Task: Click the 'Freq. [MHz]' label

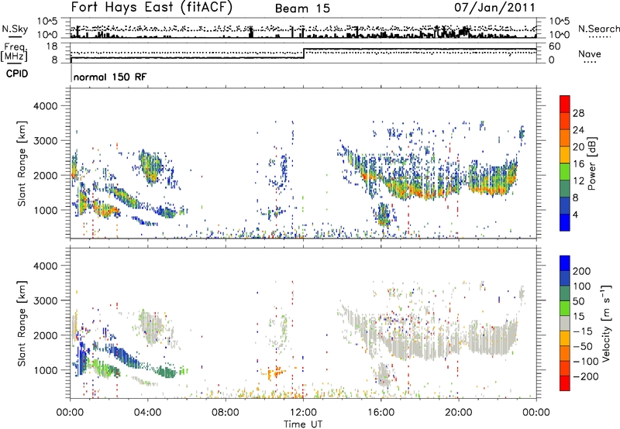Action: pos(14,53)
